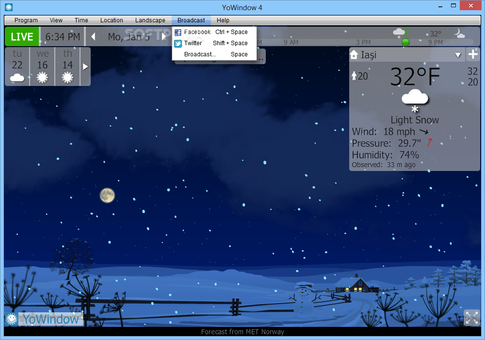
Task: Click the 6:34 PM time display
Action: tap(63, 36)
